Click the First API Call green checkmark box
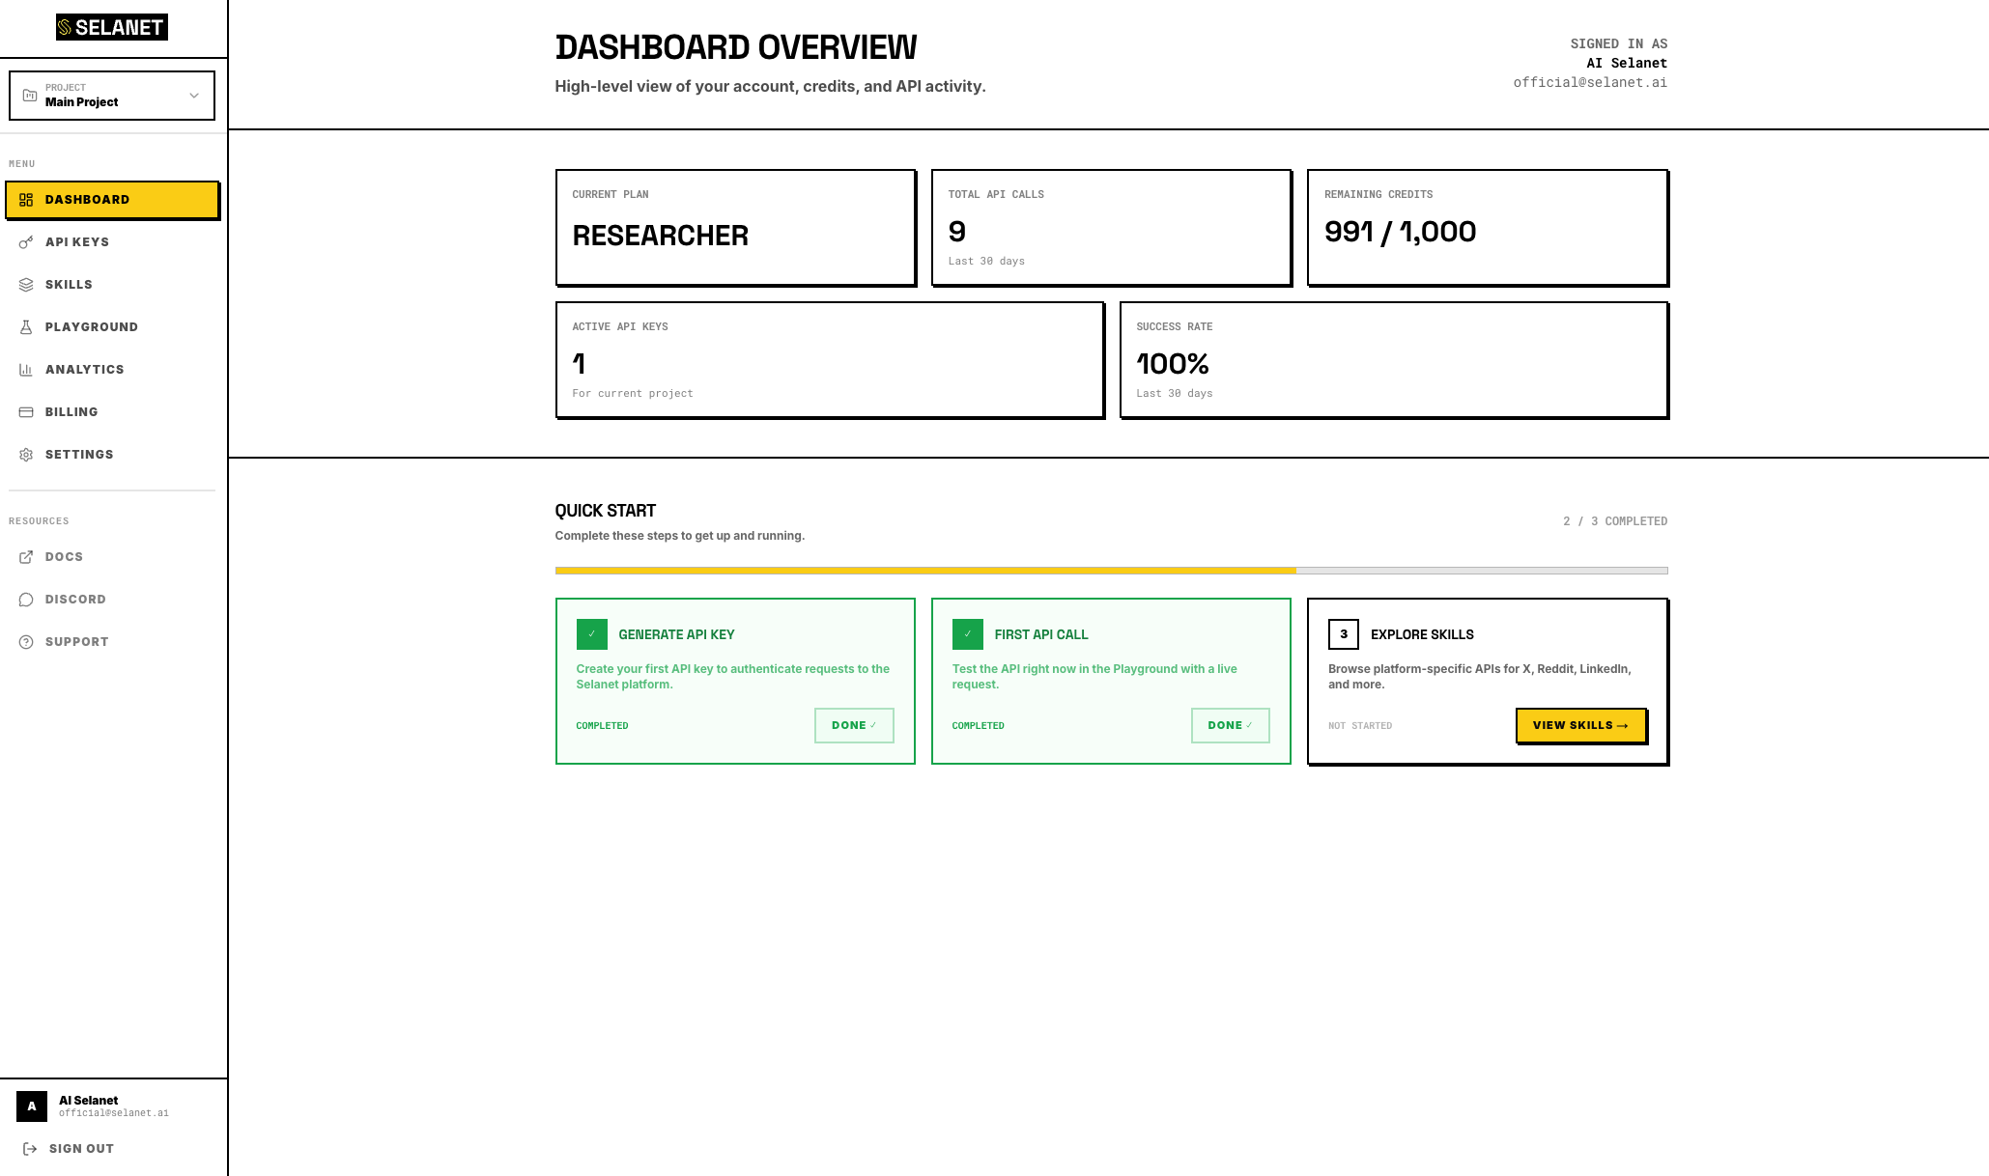The image size is (1989, 1176). point(967,634)
